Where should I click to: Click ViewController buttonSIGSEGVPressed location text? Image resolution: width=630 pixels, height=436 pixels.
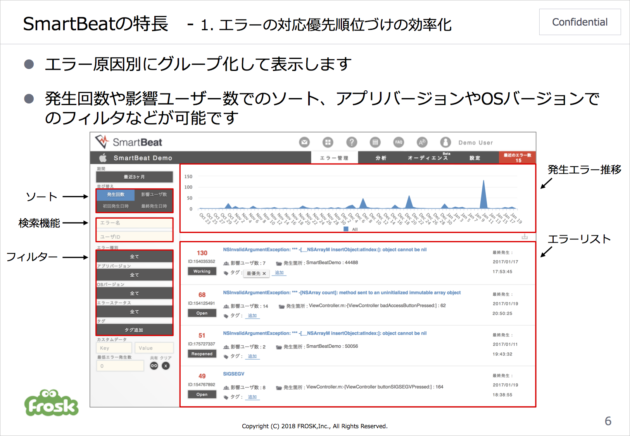click(x=359, y=387)
